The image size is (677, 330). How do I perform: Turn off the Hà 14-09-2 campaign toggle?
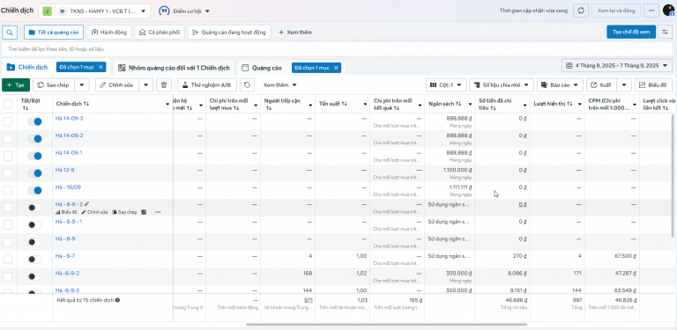pos(34,139)
